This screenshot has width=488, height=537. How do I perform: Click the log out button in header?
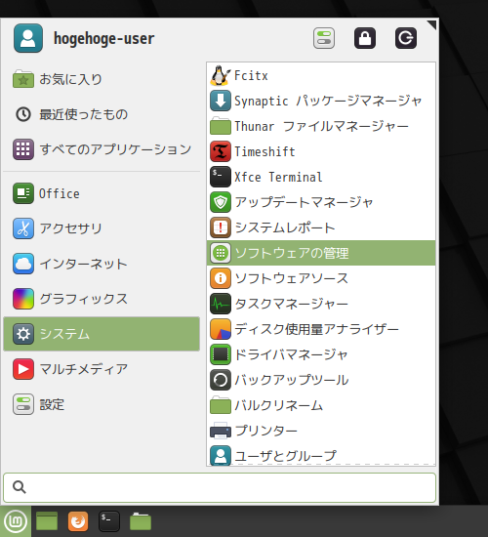point(406,38)
